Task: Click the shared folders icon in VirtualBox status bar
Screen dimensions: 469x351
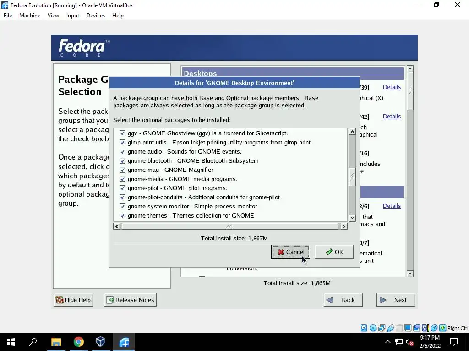Action: 399,328
